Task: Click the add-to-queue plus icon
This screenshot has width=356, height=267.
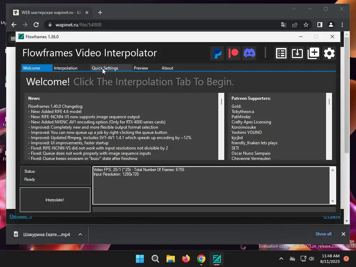Action: point(313,53)
